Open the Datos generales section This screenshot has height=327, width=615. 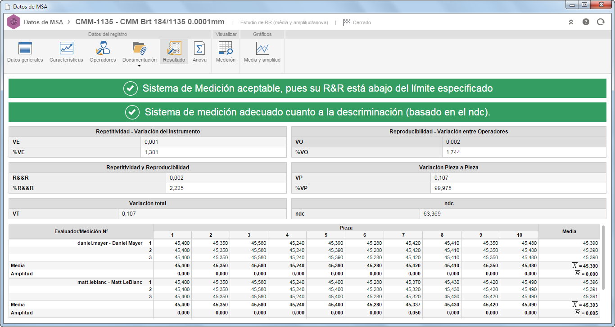25,52
